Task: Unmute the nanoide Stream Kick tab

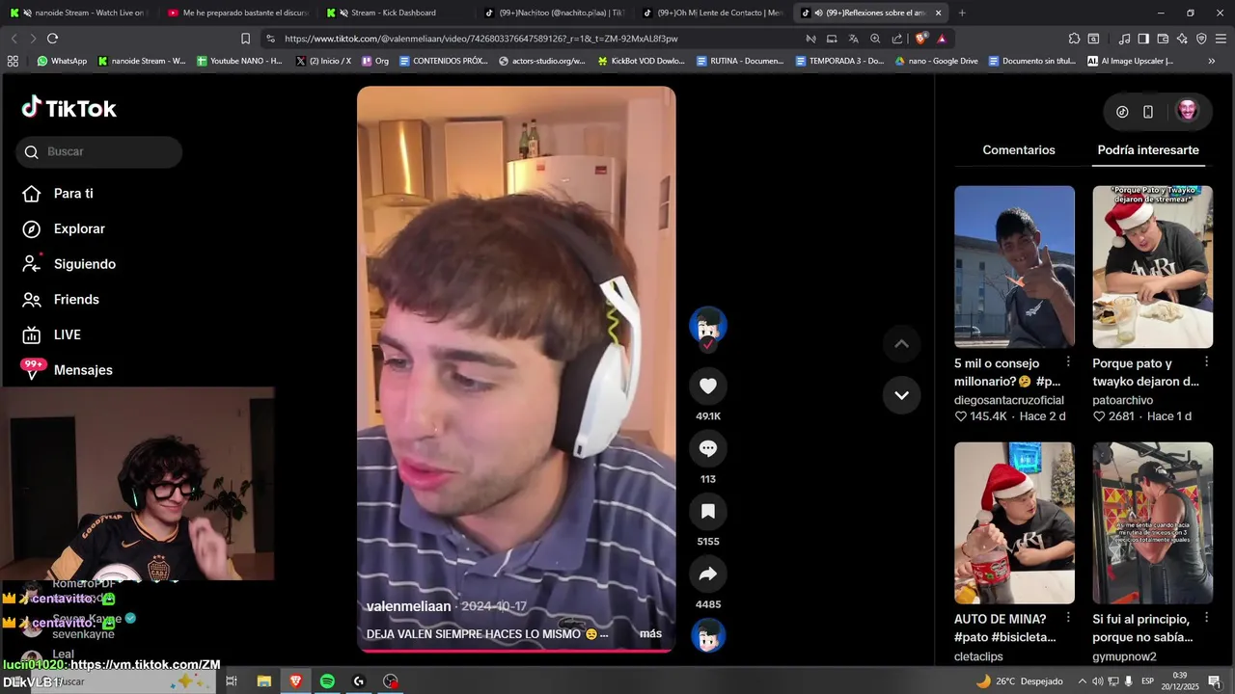Action: click(x=26, y=13)
